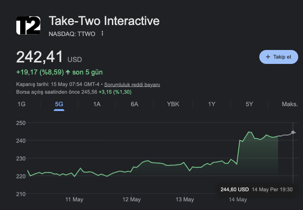Click the 242,41 price value
The width and height of the screenshot is (303, 210).
[x=39, y=57]
